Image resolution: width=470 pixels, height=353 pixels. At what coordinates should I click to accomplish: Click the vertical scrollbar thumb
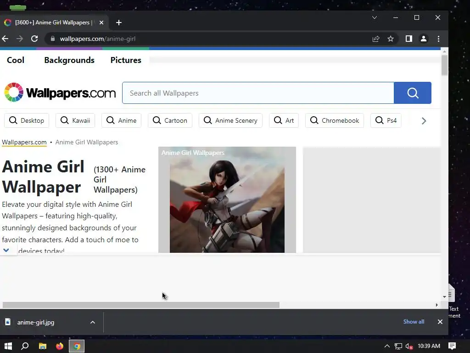point(444,65)
